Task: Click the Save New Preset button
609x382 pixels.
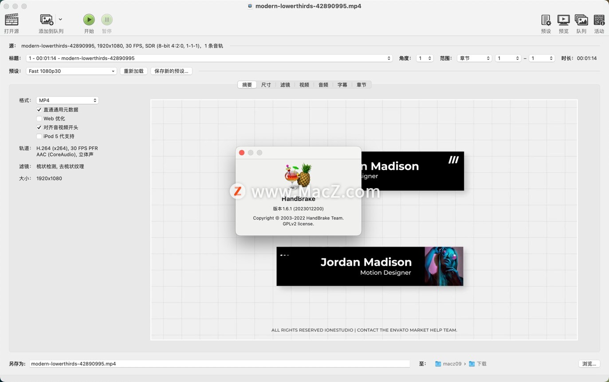Action: point(171,71)
